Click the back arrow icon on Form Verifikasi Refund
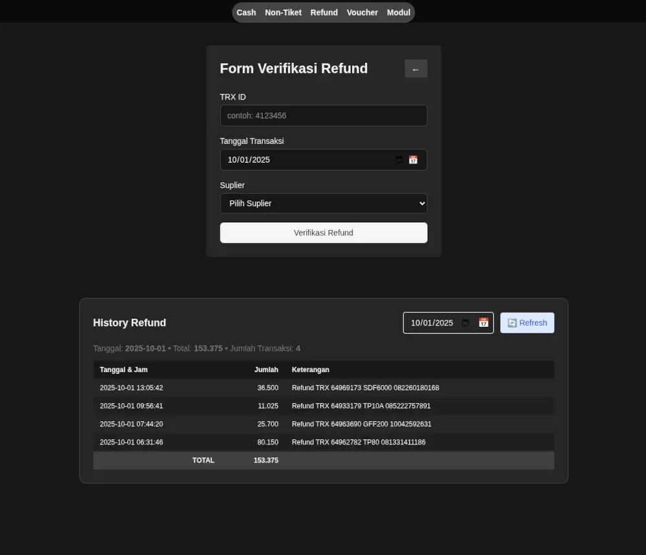This screenshot has height=555, width=646. pos(415,68)
